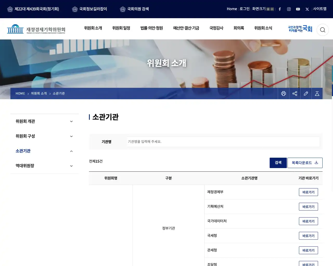Open the Facebook icon link
333x266 pixels.
(280, 9)
